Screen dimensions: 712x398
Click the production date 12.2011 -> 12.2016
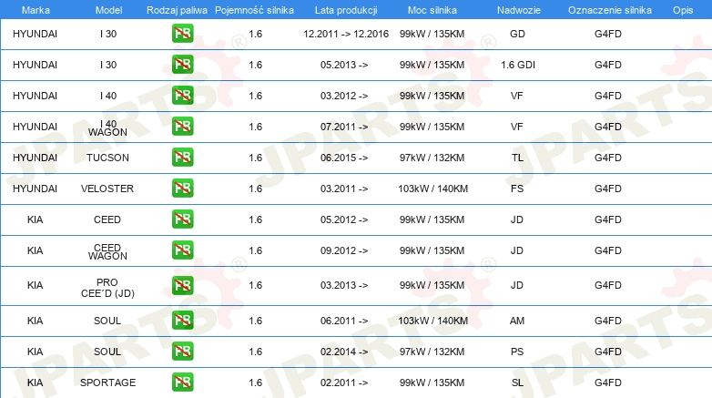pos(346,34)
